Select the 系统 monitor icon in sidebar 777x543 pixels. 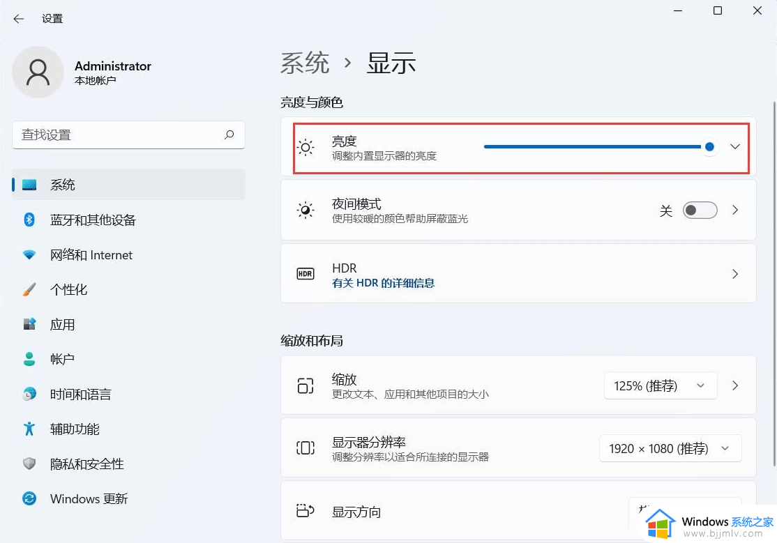tap(29, 185)
